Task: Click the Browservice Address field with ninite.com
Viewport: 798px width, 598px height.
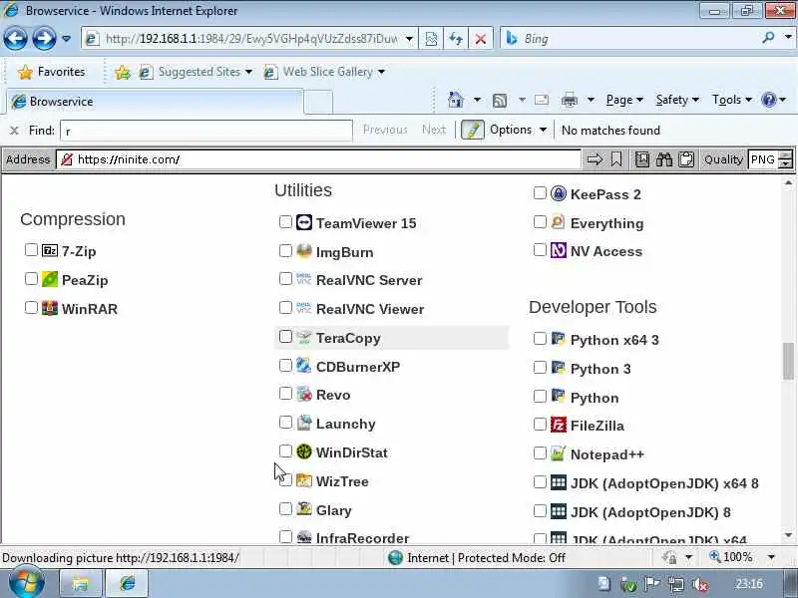Action: [x=318, y=159]
